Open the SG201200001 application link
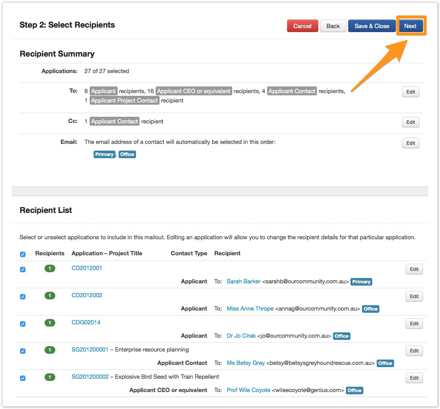Screen dimensions: 440x409 click(90, 350)
